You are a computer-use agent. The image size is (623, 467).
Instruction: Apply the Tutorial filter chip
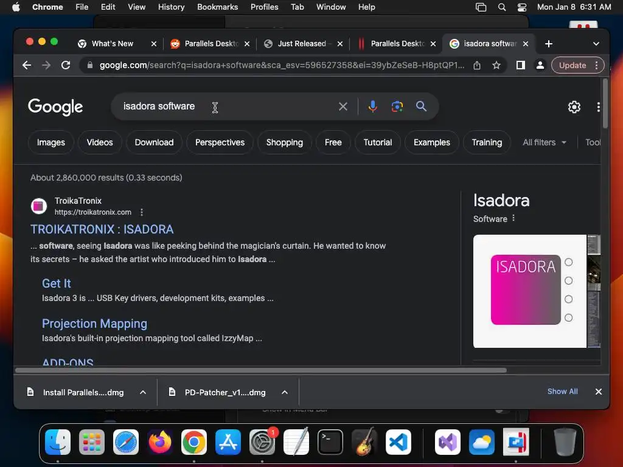coord(377,142)
